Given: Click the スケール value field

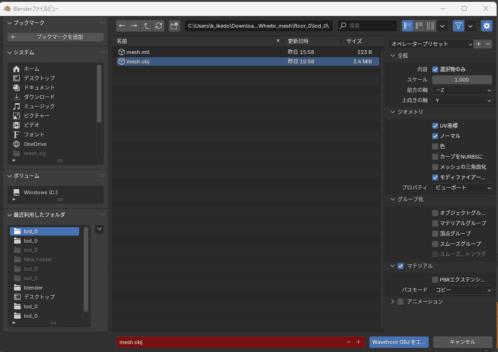Looking at the screenshot, I should point(462,80).
